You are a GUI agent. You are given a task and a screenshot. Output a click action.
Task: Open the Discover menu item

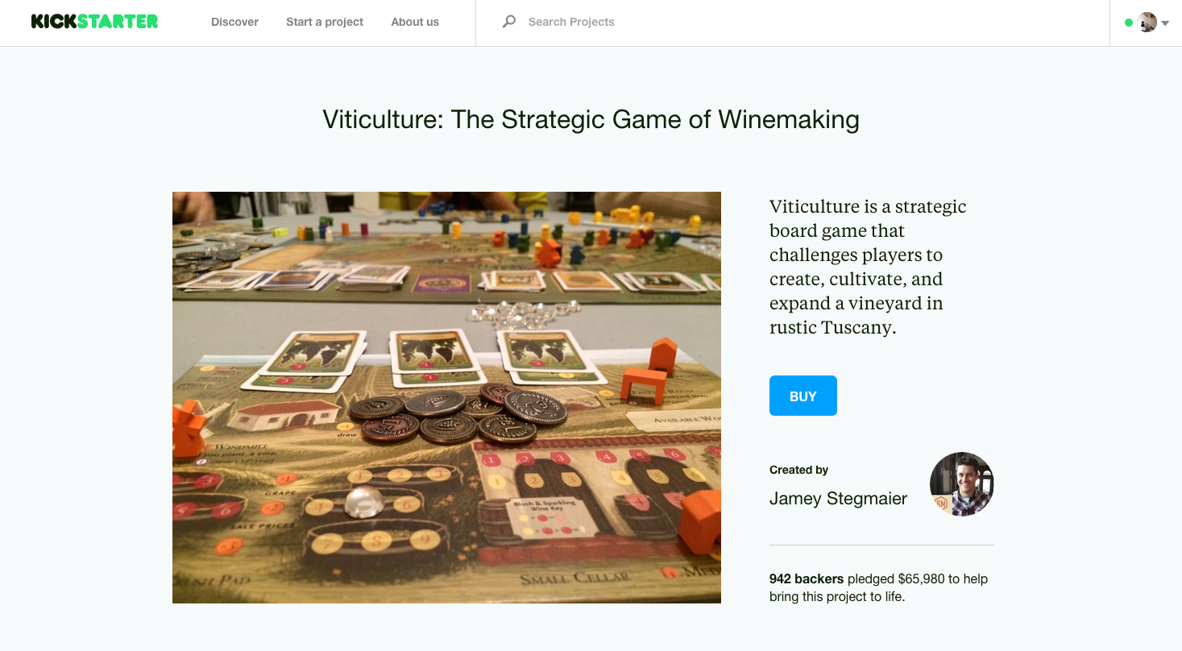(234, 22)
